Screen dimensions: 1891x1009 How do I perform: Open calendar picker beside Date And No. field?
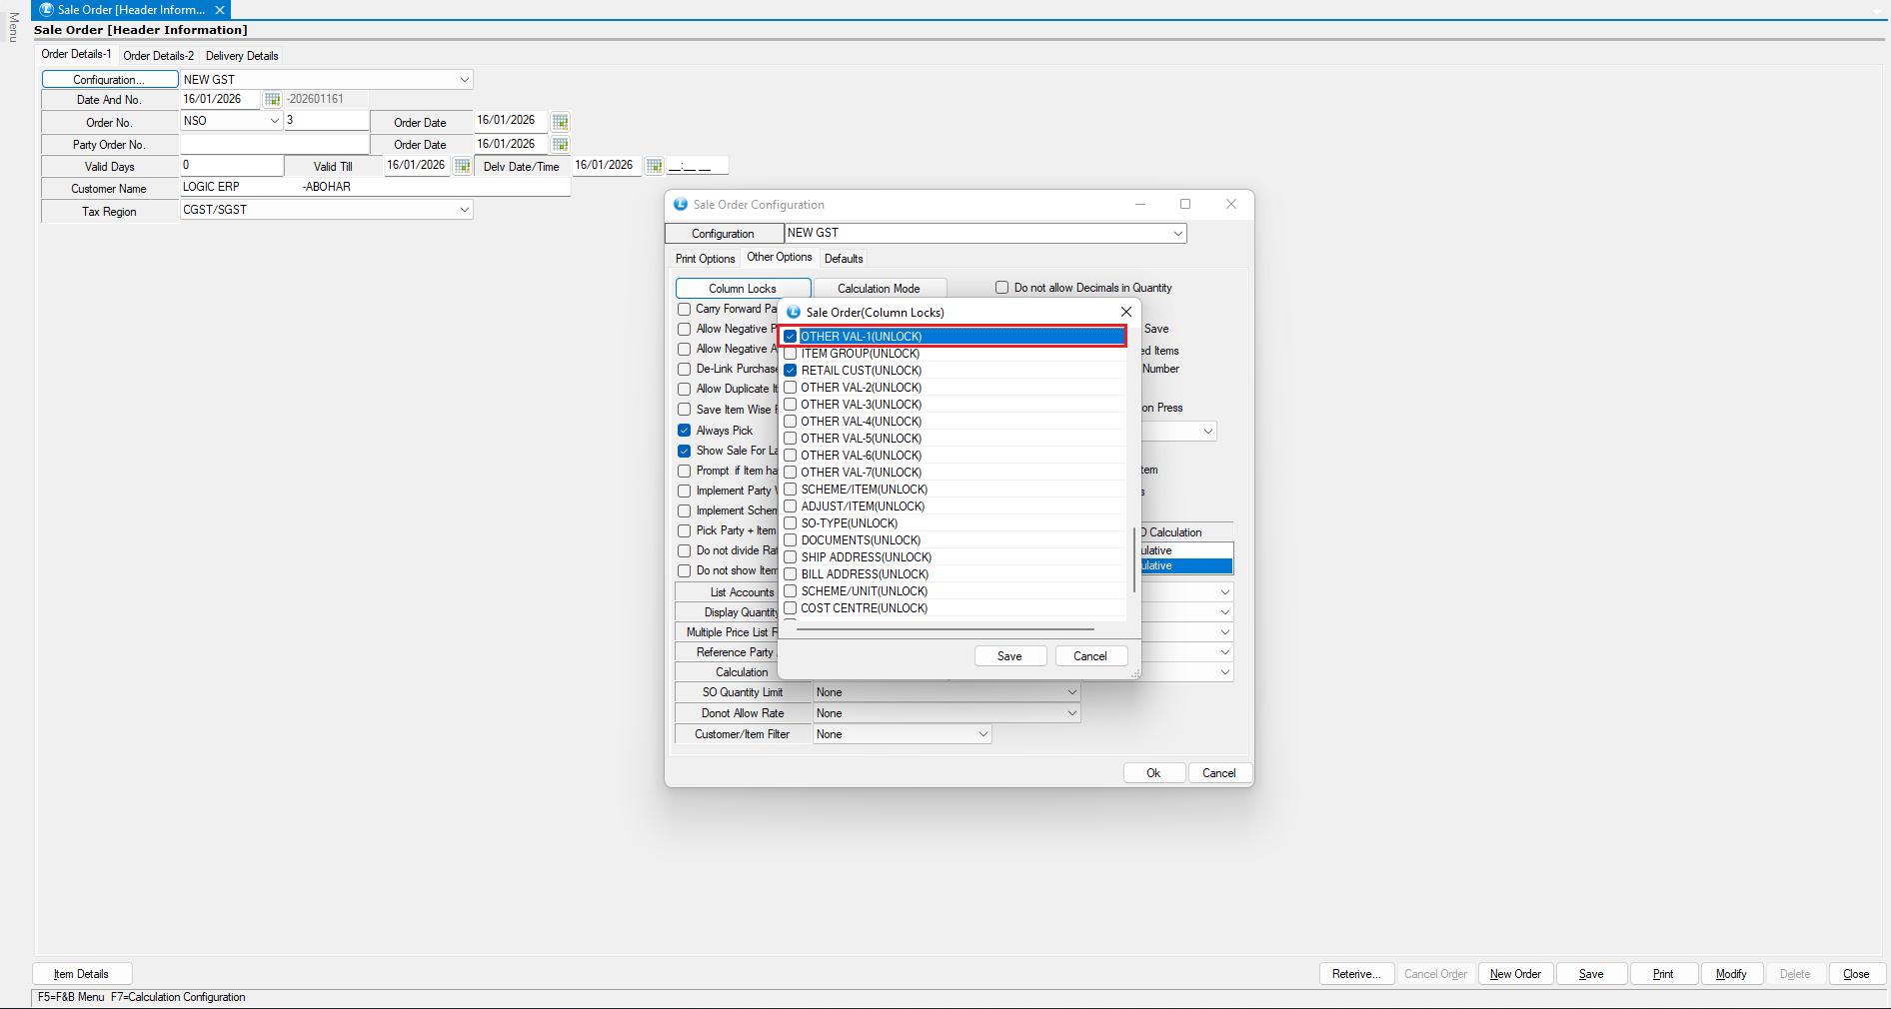coord(272,100)
